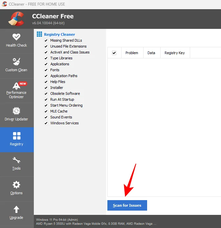Sort results by Problem column
This screenshot has width=221, height=228.
point(132,53)
